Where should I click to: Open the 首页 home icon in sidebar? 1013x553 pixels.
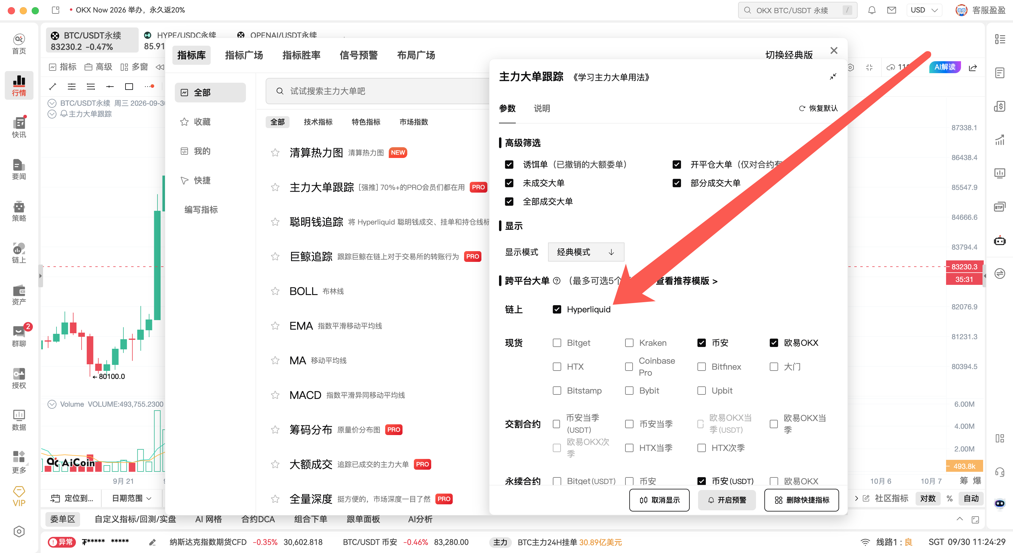click(19, 44)
